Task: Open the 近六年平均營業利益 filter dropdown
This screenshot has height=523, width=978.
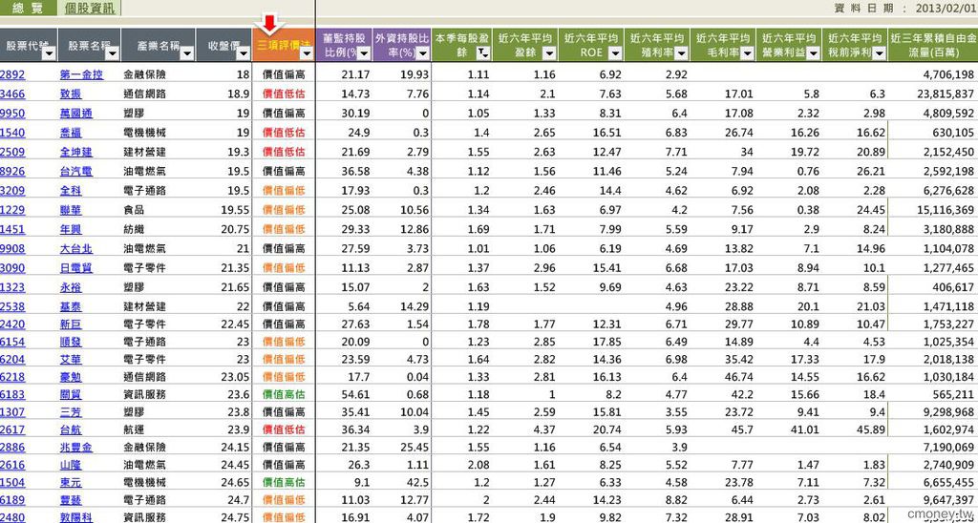Action: tap(814, 53)
